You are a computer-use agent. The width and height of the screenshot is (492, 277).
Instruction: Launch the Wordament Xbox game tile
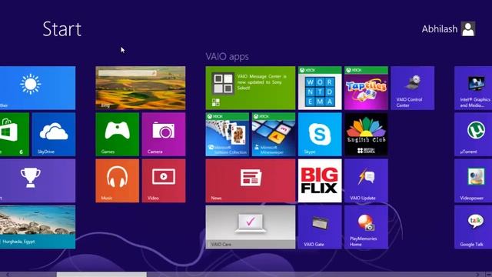[x=320, y=88]
